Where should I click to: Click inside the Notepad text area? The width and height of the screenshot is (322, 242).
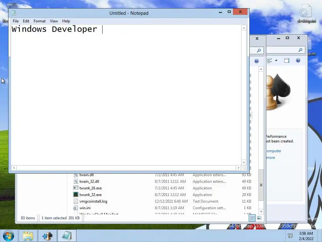click(126, 95)
